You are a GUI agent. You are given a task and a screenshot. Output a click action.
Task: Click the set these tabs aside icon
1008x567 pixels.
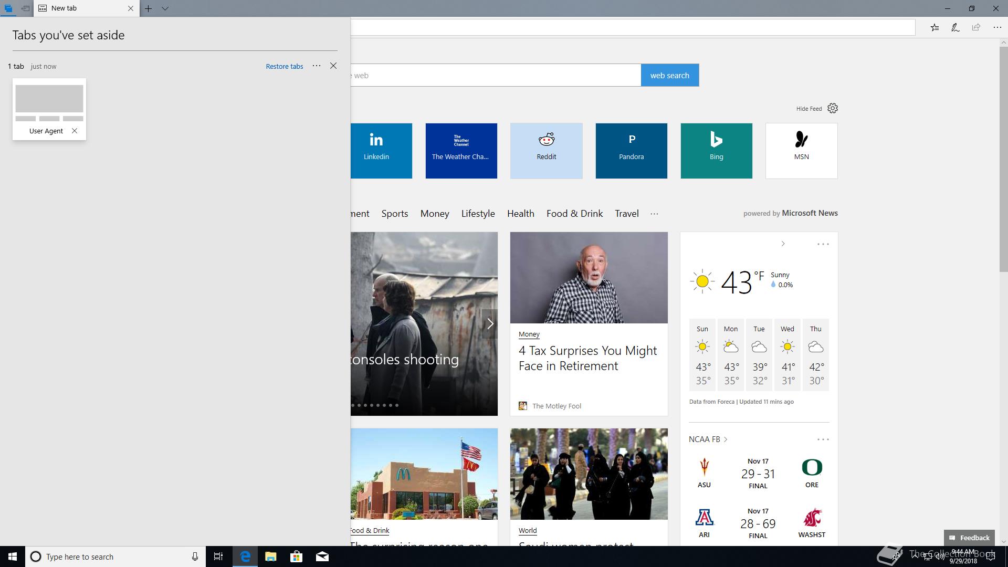pos(25,8)
